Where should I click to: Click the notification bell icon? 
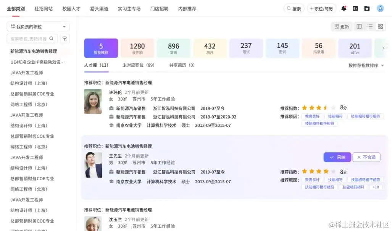pos(344,8)
